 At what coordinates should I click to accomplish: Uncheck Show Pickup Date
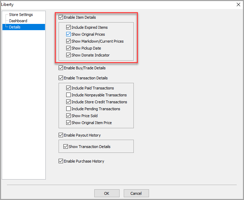pos(69,48)
